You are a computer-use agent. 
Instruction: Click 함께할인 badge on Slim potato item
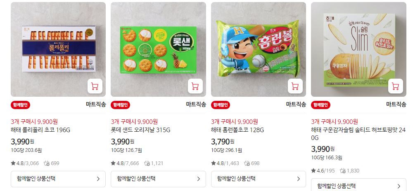coord(320,105)
